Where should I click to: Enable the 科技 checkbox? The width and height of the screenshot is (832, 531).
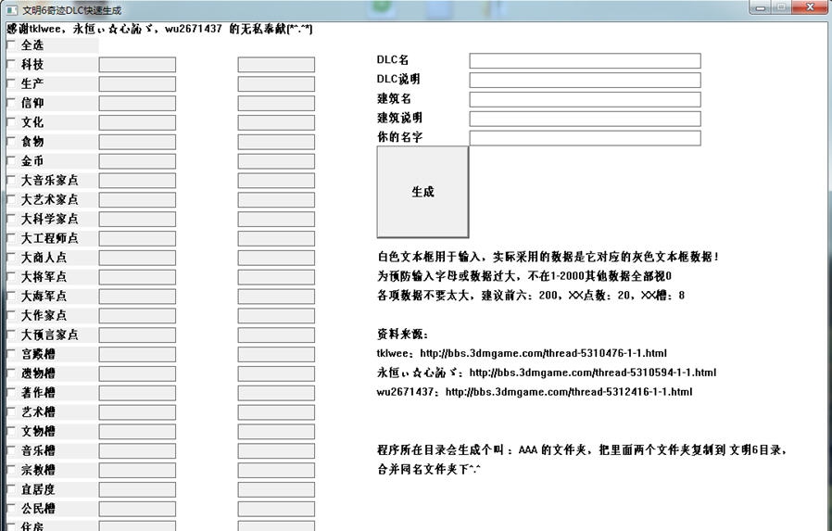[11, 64]
